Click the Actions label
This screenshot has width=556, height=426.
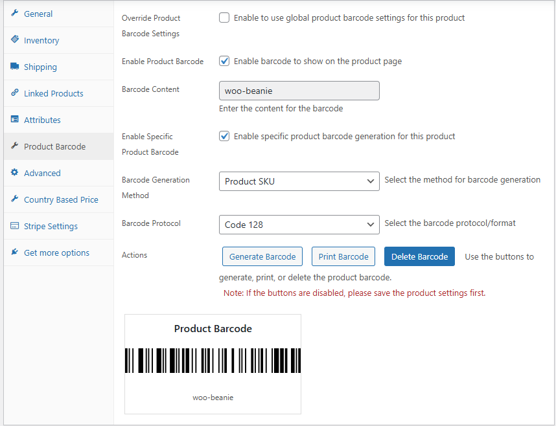(134, 255)
